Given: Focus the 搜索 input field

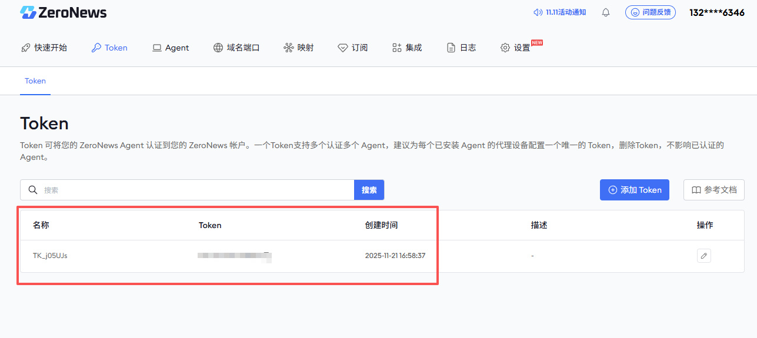Looking at the screenshot, I should tap(187, 190).
